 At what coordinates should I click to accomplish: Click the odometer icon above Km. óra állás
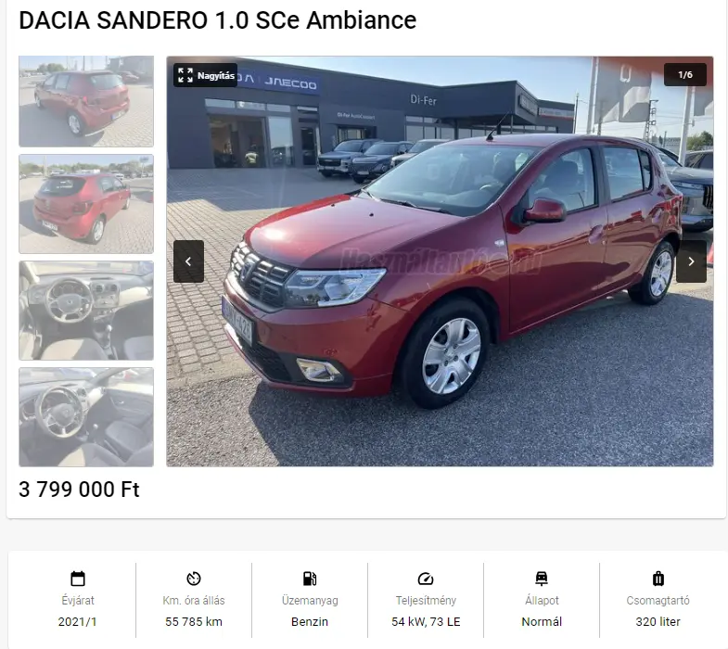pos(194,579)
